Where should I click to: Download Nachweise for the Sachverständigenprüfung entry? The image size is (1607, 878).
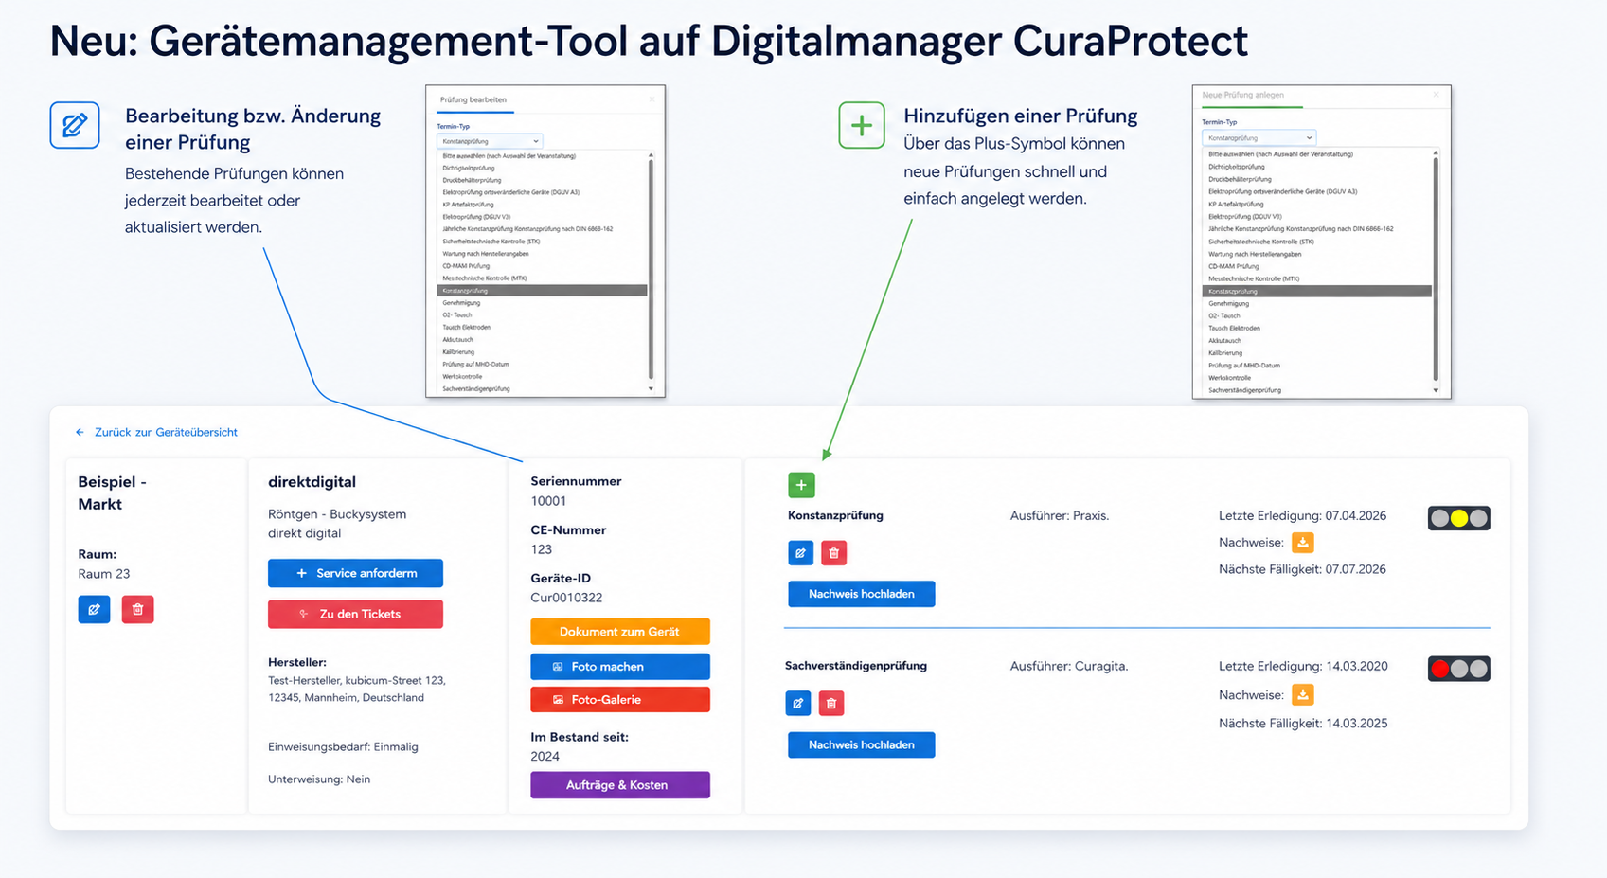(x=1303, y=694)
